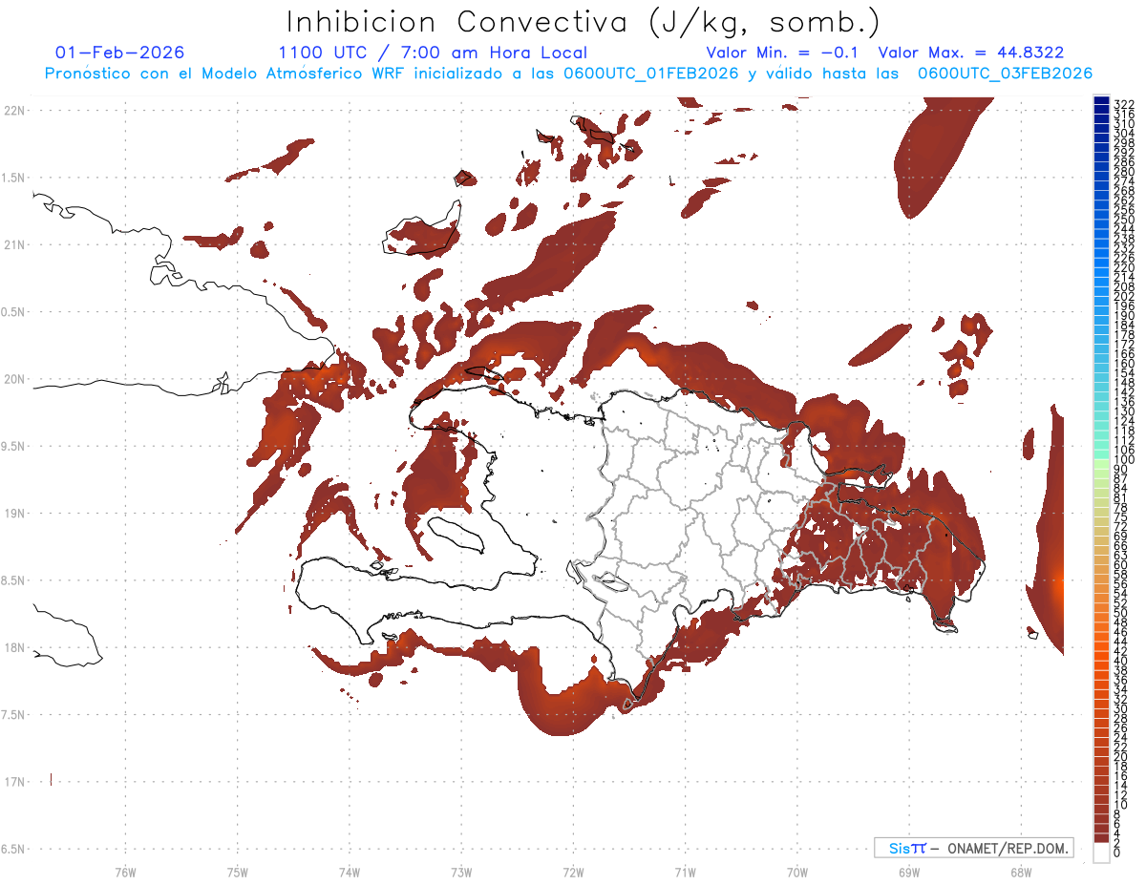Click the '74W' longitude label
Image resolution: width=1146 pixels, height=885 pixels.
point(350,871)
